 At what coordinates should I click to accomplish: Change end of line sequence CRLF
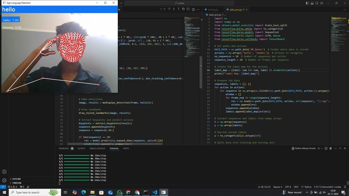click(296, 187)
